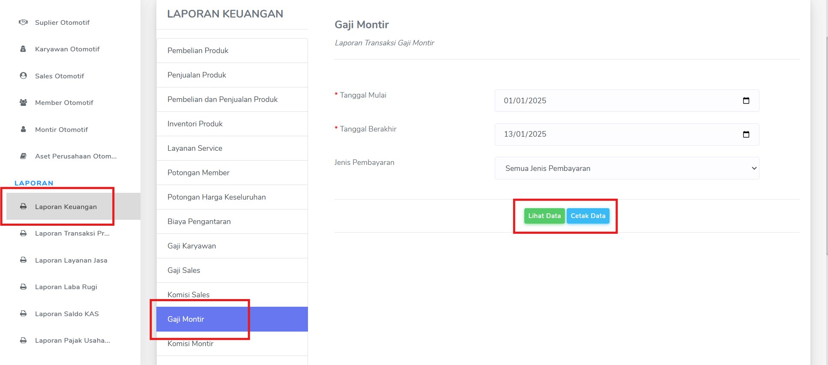Select Biaya Pengantaran report
This screenshot has height=365, width=828.
click(x=232, y=221)
